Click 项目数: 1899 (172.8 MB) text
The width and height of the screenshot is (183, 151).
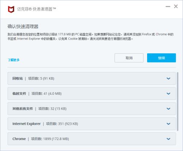[x=50, y=139]
